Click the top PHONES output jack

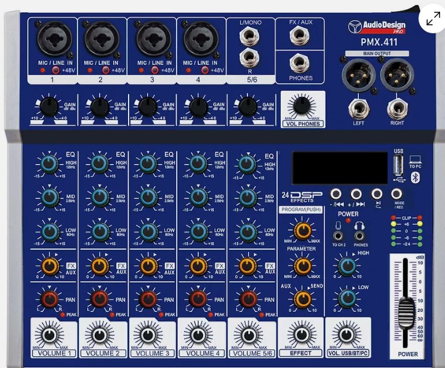click(x=299, y=63)
